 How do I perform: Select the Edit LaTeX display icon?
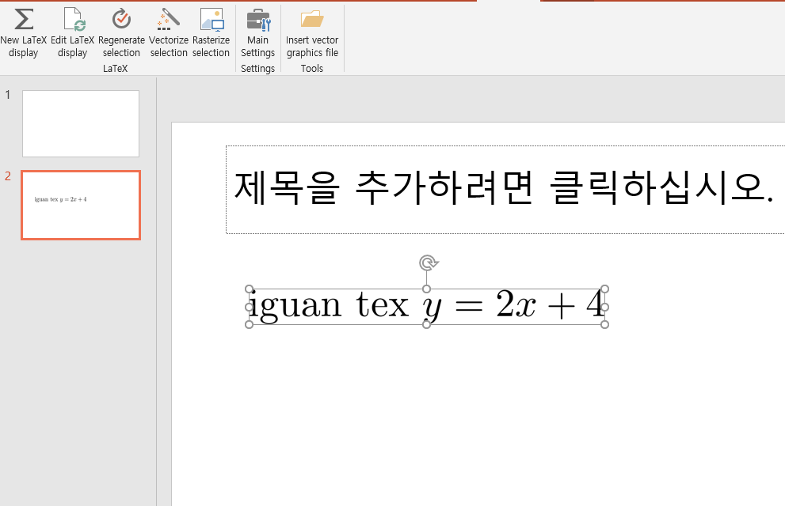point(72,32)
